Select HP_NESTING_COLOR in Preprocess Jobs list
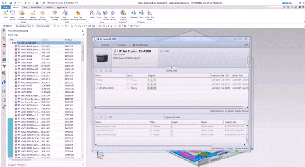Screen dimensions: 305x167 coord(171,131)
